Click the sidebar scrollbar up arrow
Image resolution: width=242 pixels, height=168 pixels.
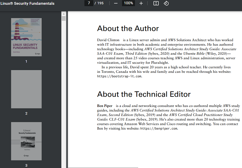[x=64, y=14]
